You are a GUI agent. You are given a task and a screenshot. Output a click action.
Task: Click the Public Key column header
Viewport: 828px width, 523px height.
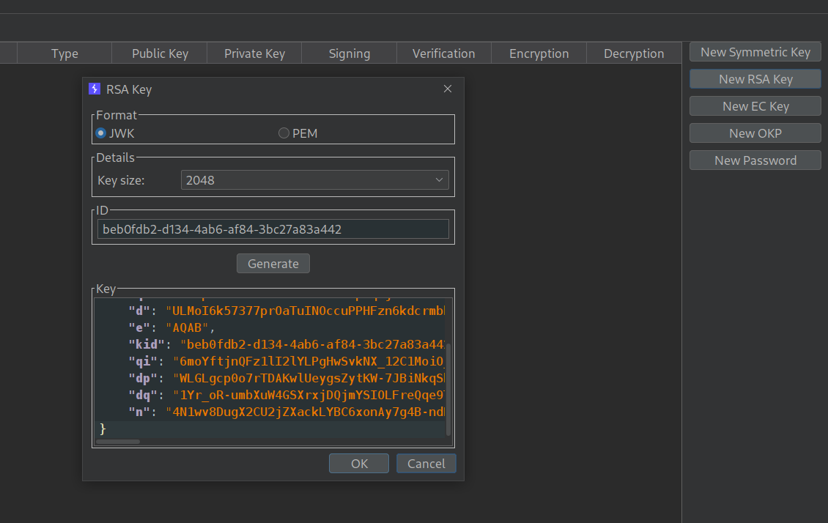pyautogui.click(x=160, y=53)
